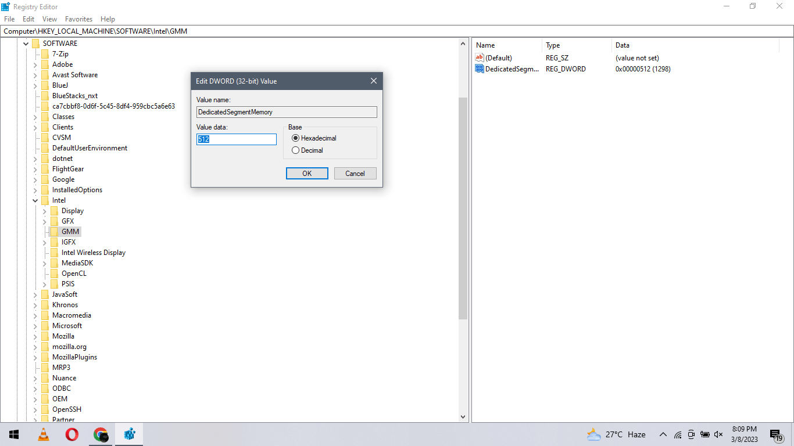Viewport: 794px width, 446px height.
Task: Select the FlightGear key
Action: [x=68, y=169]
